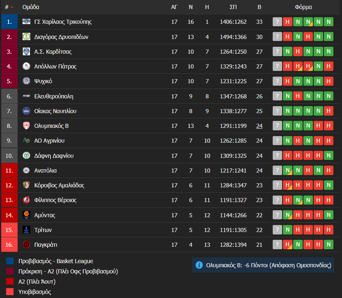Viewport: 342px width, 298px height.
Task: Sort standings by Β points column
Action: (259, 7)
